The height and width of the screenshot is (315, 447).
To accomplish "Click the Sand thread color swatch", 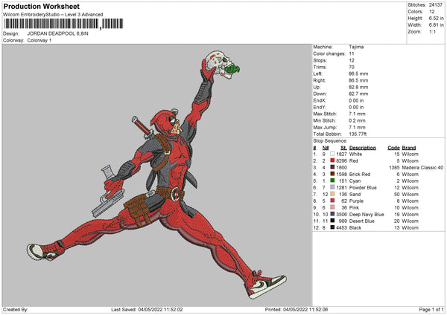I will (332, 194).
